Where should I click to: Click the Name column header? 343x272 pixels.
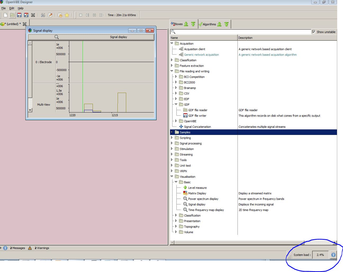tap(204, 38)
